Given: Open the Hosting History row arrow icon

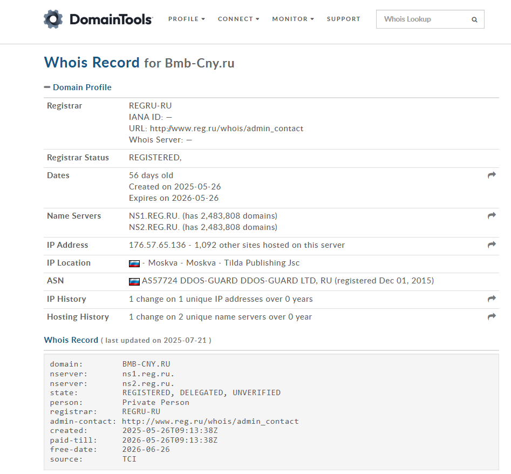Looking at the screenshot, I should point(492,317).
